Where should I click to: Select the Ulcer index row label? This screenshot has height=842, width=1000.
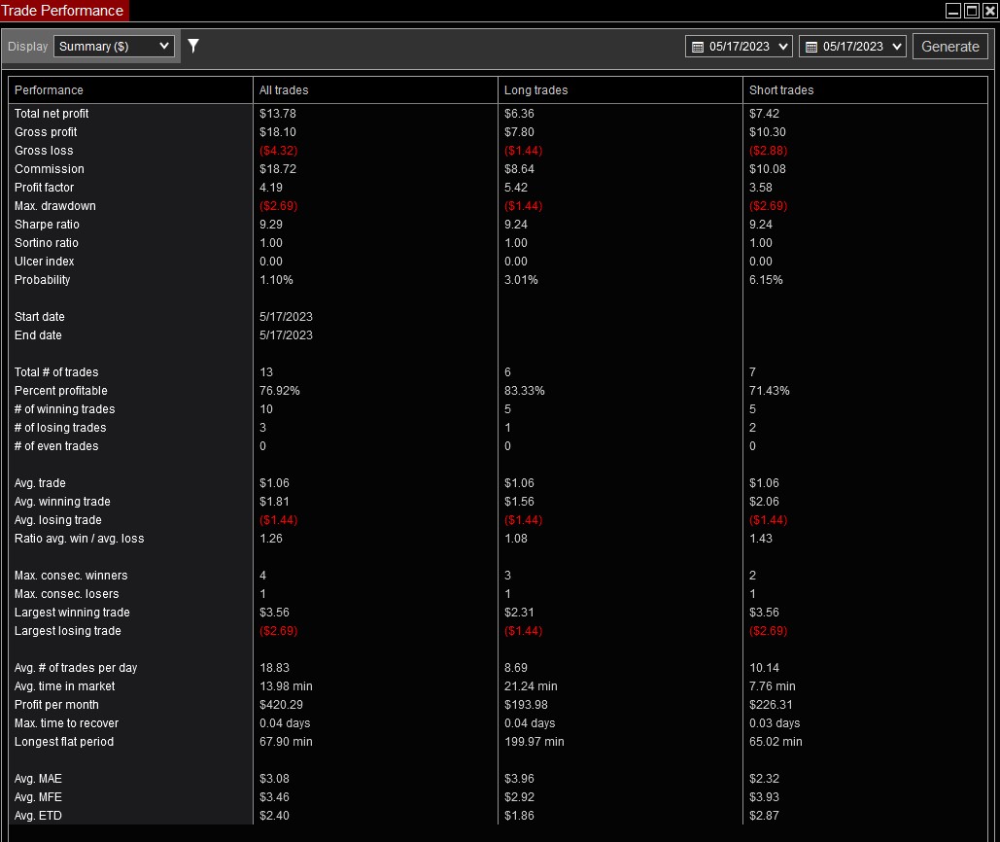click(x=44, y=262)
